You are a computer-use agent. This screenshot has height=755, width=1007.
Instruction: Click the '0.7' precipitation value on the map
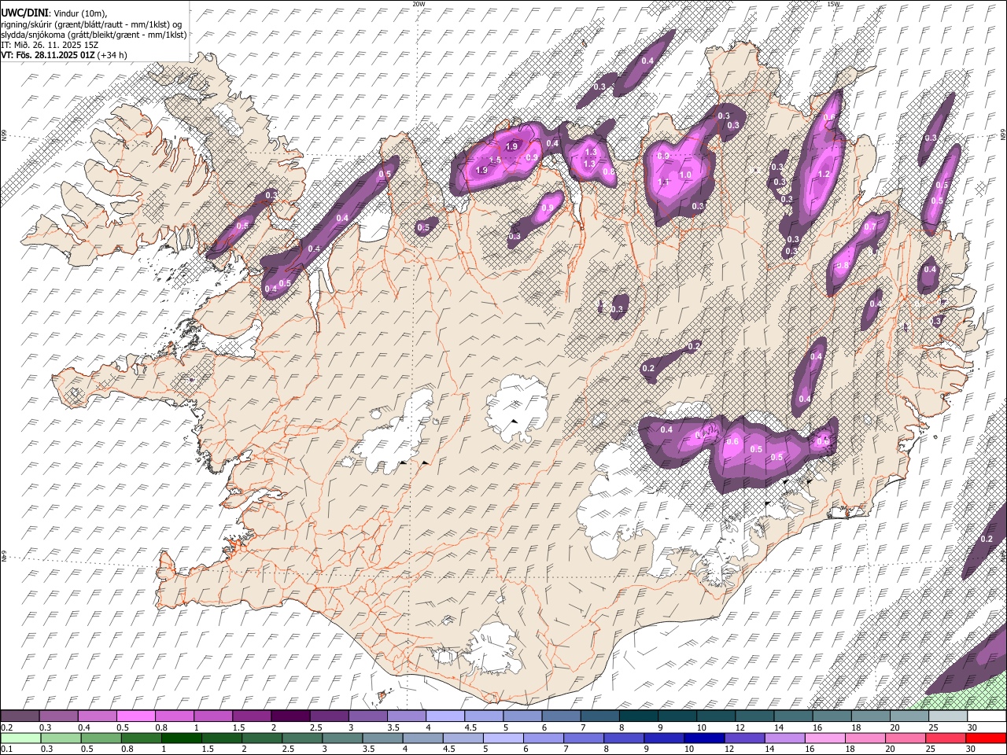(x=870, y=226)
